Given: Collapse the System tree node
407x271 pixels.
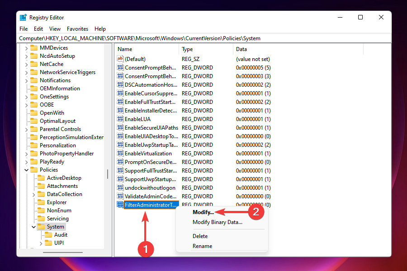Looking at the screenshot, I should pos(33,227).
